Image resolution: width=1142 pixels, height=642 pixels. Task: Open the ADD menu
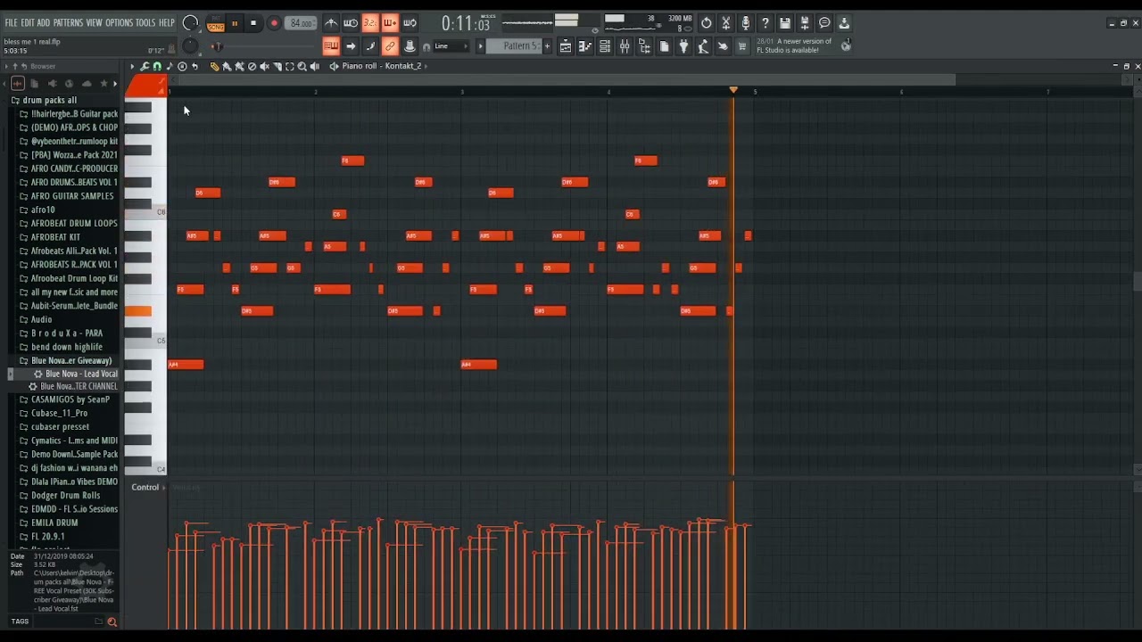tap(44, 22)
